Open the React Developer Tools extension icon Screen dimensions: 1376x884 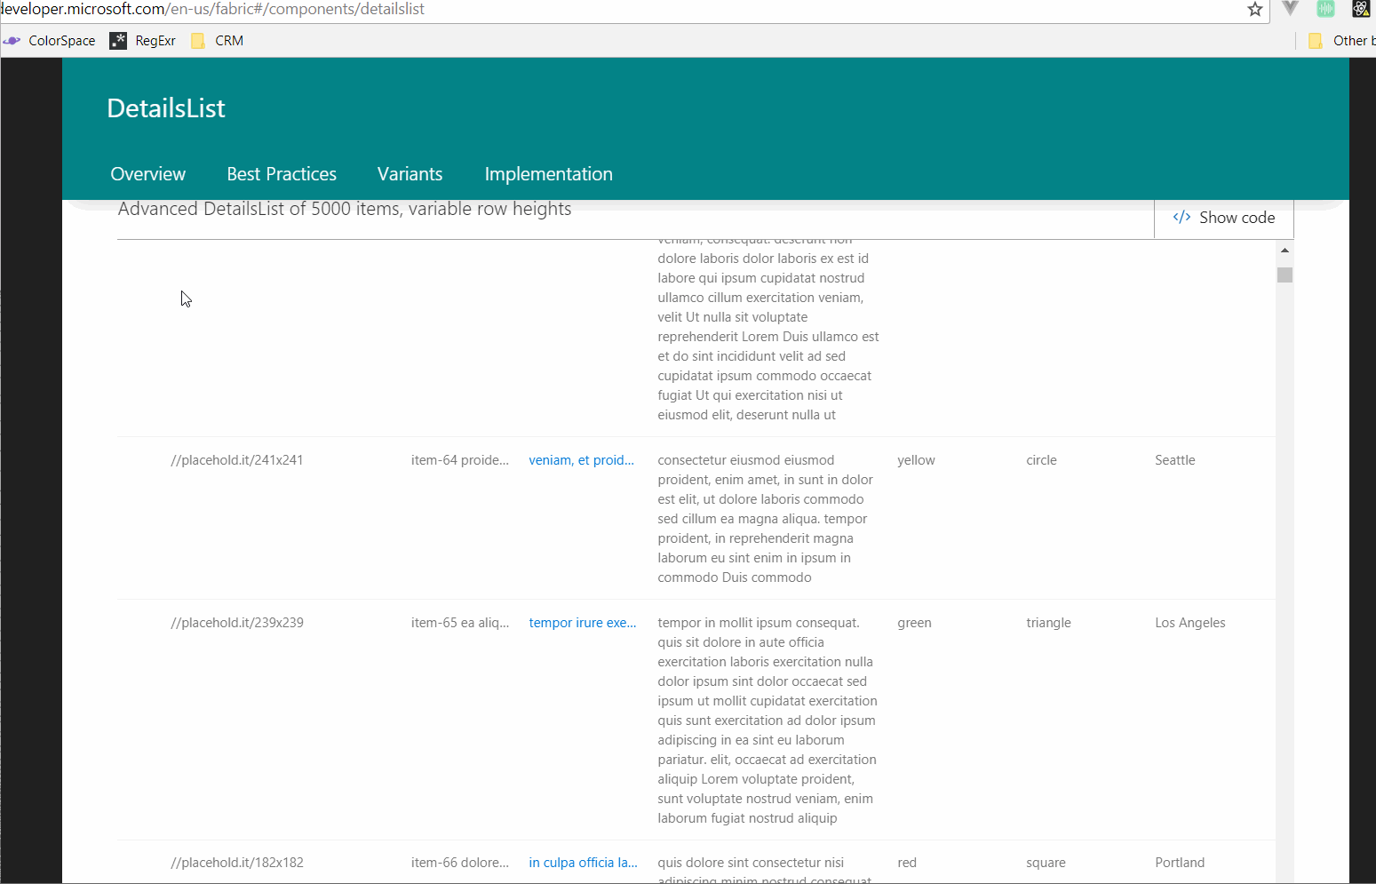(x=1361, y=9)
